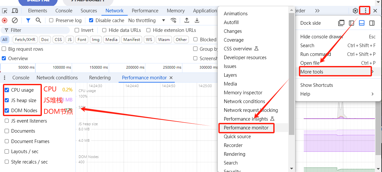
Task: Stop recording network log
Action: pyautogui.click(x=5, y=20)
